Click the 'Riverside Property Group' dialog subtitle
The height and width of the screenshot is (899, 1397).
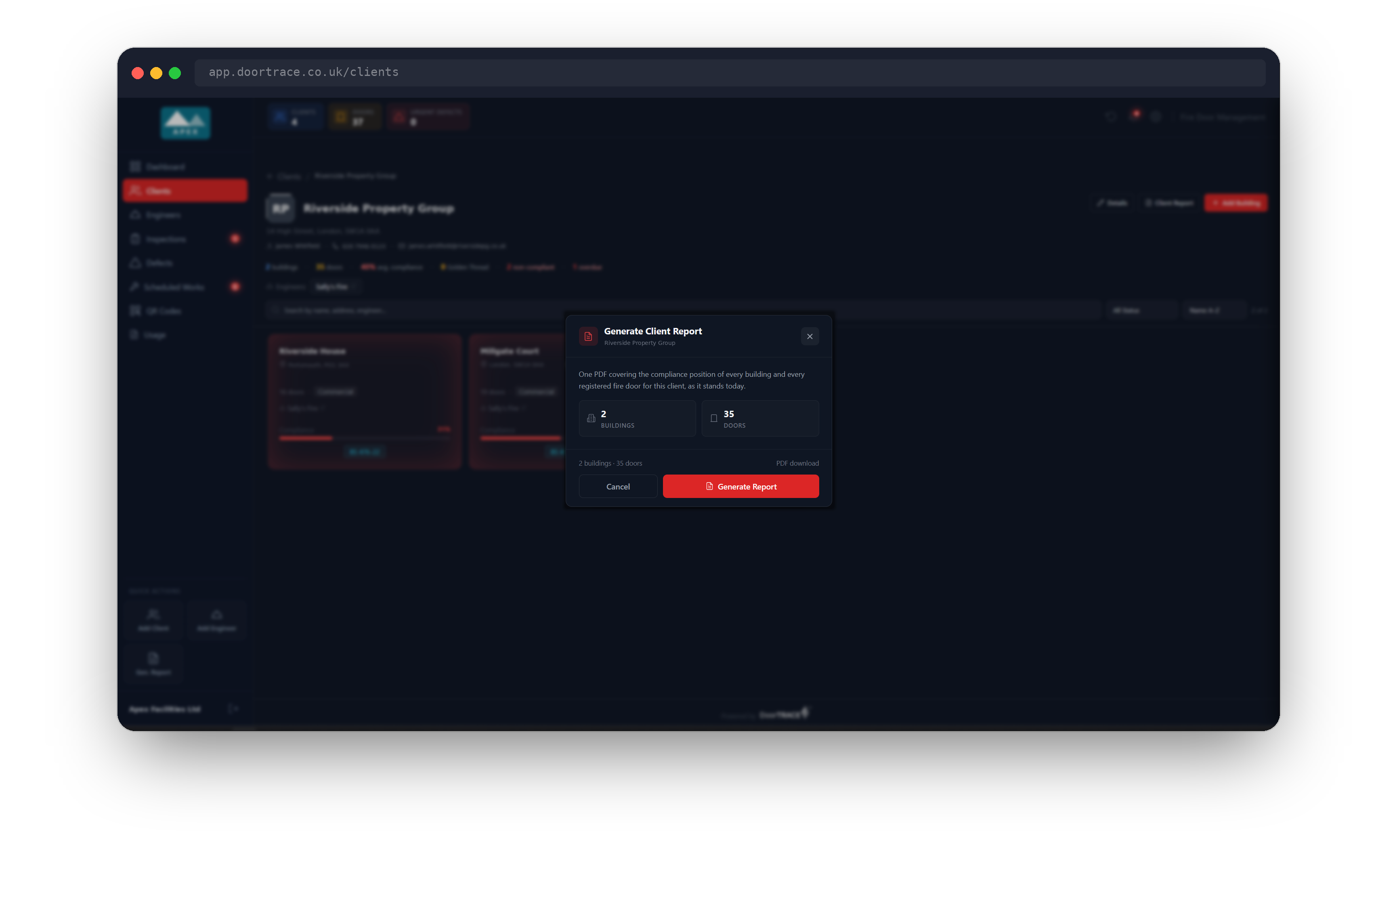[639, 342]
